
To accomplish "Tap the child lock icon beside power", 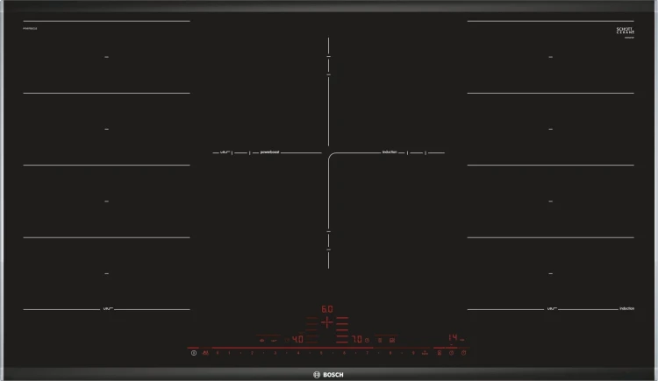I will click(205, 353).
